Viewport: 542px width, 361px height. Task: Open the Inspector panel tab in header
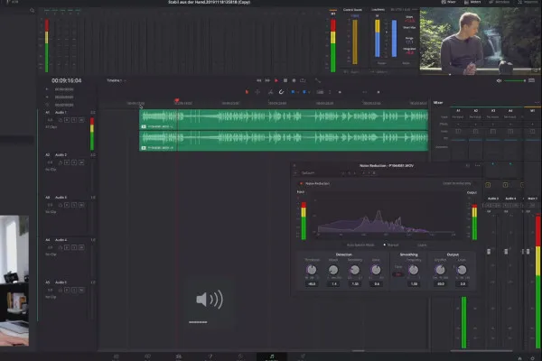point(528,2)
